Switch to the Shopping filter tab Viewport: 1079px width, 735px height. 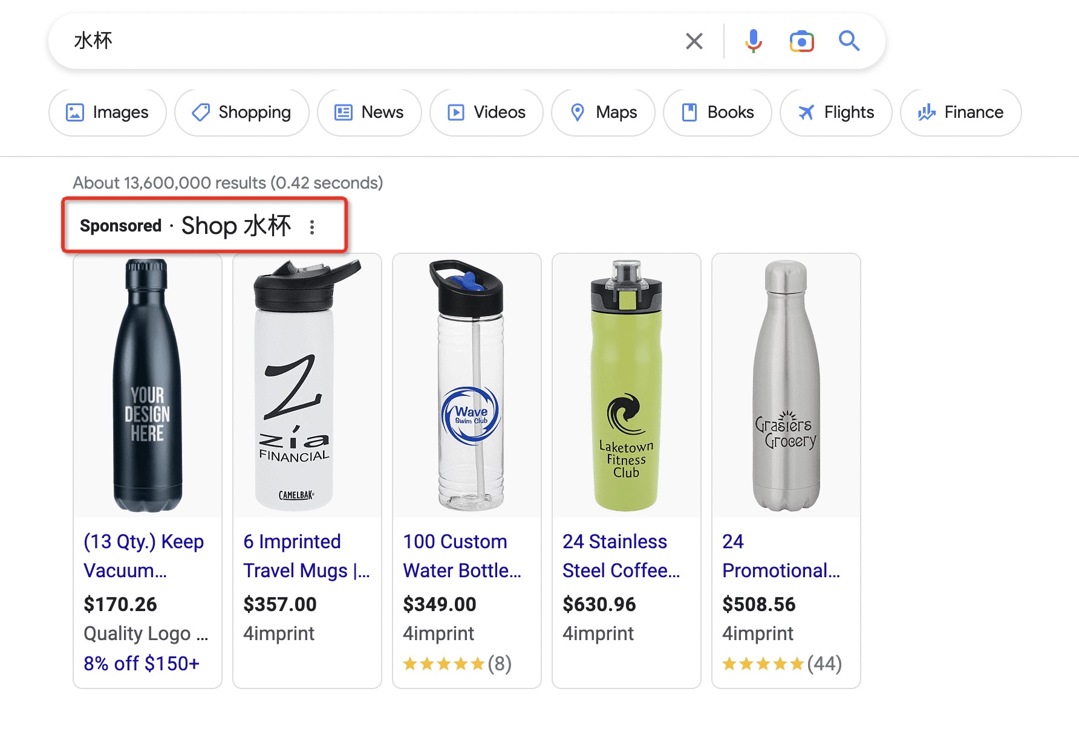(242, 112)
